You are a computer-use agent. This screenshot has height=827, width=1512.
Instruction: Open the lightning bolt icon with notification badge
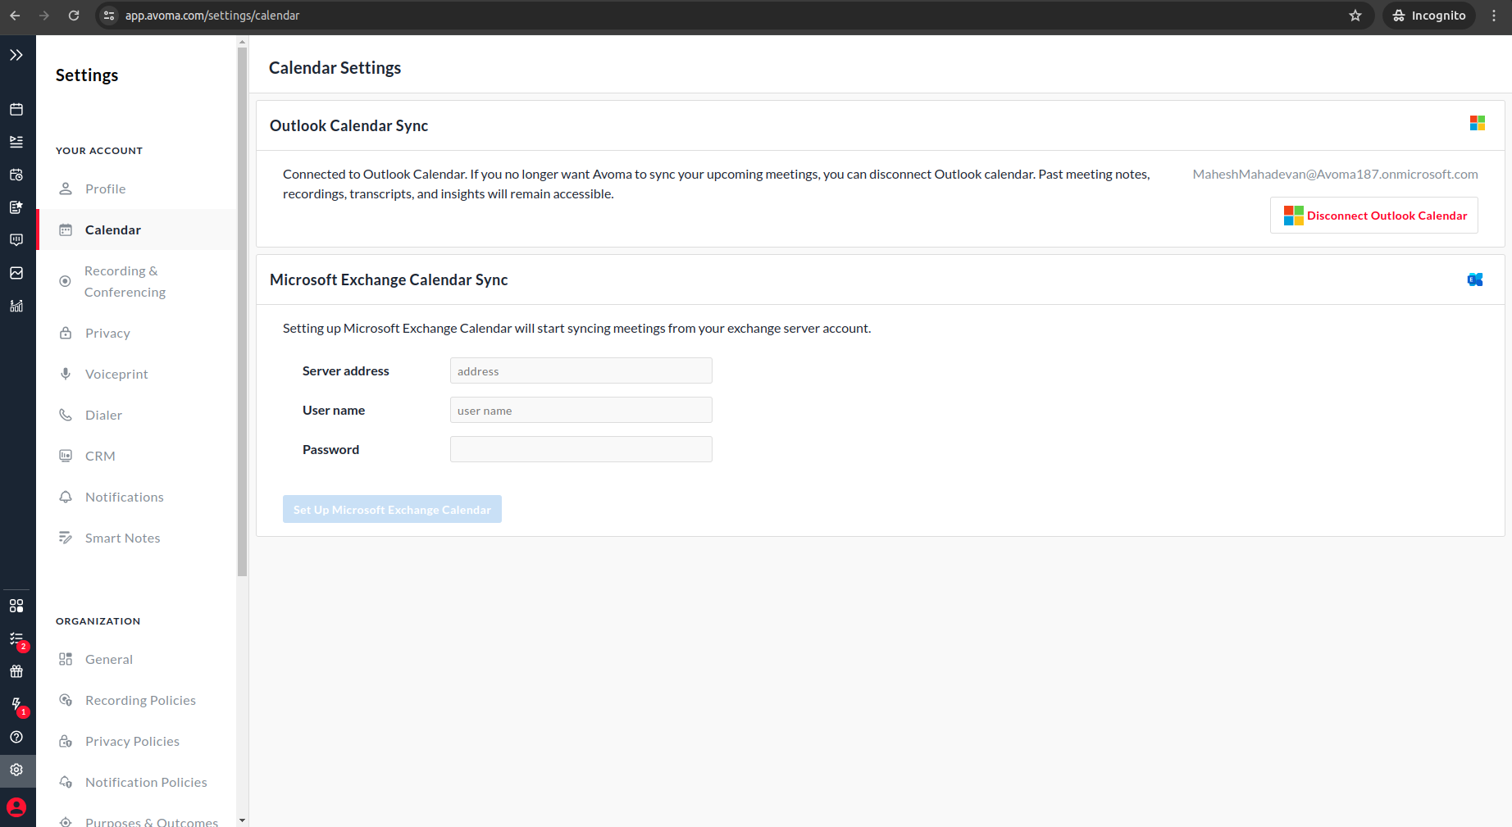point(17,704)
